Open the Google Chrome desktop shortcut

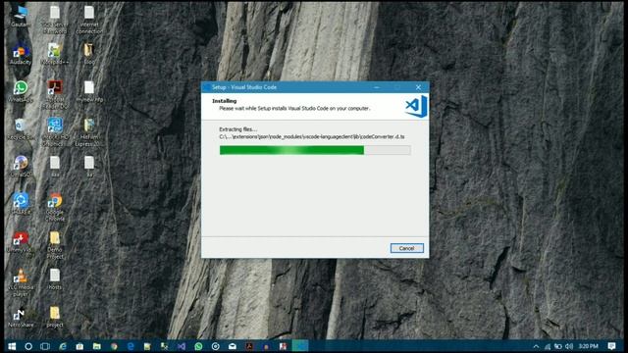55,207
